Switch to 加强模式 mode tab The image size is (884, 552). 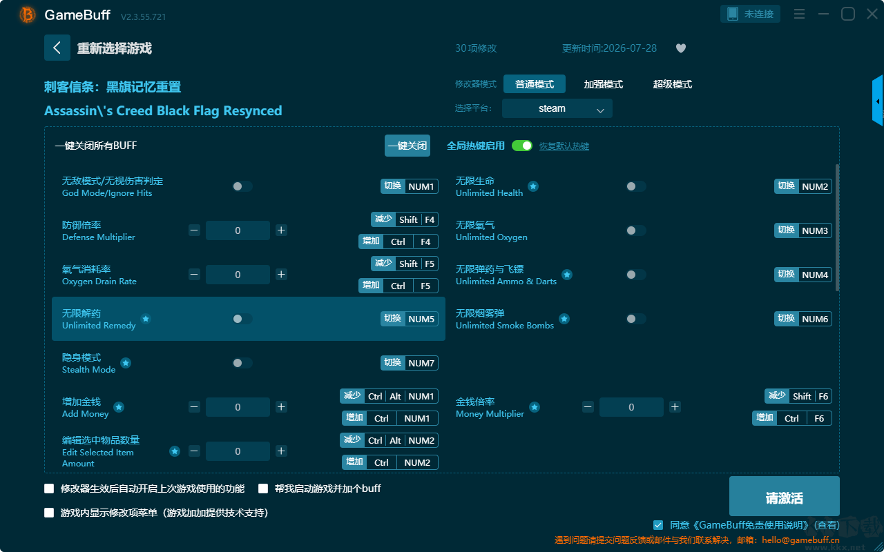(x=604, y=84)
